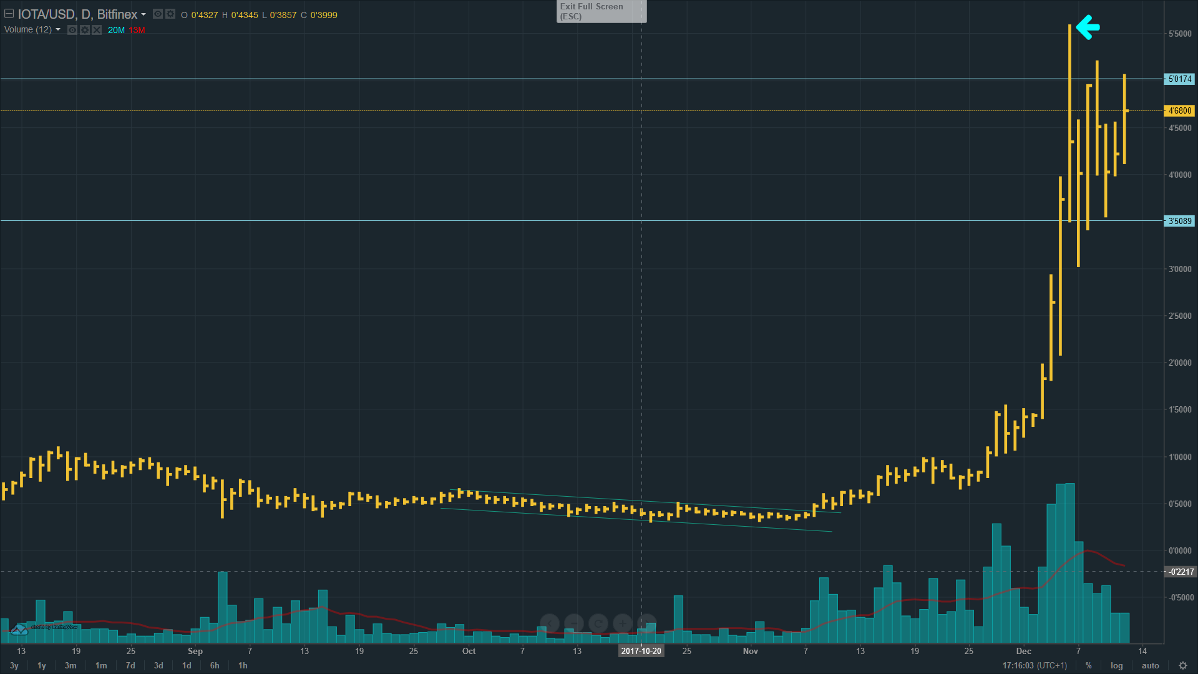Enable log scale
This screenshot has width=1198, height=674.
[x=1116, y=665]
